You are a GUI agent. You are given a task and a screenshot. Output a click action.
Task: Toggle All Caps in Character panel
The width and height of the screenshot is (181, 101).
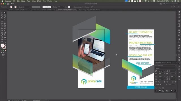click(x=156, y=82)
